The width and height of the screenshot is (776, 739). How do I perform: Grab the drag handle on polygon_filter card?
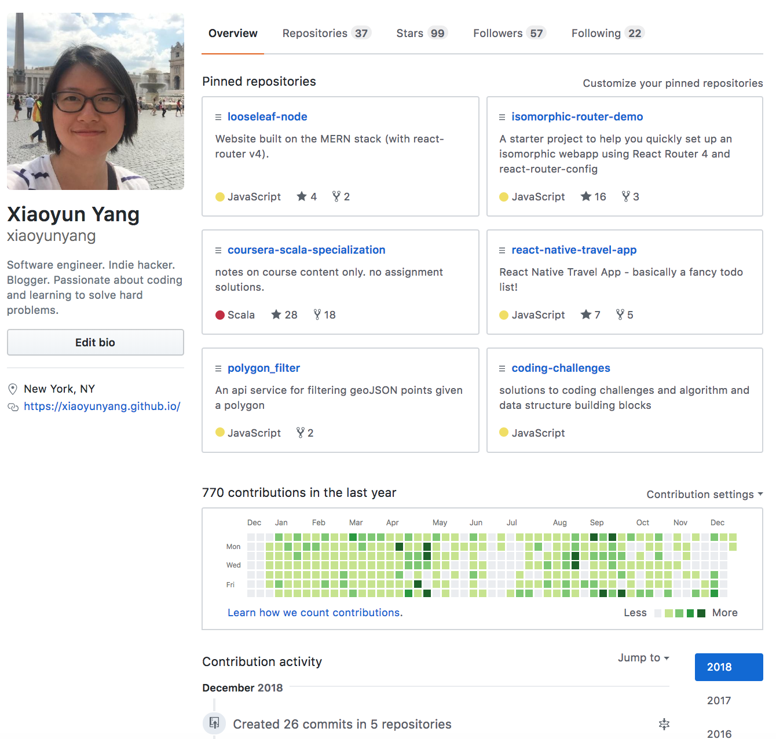[x=218, y=368]
